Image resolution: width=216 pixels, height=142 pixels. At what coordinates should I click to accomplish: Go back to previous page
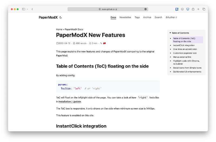(32, 9)
